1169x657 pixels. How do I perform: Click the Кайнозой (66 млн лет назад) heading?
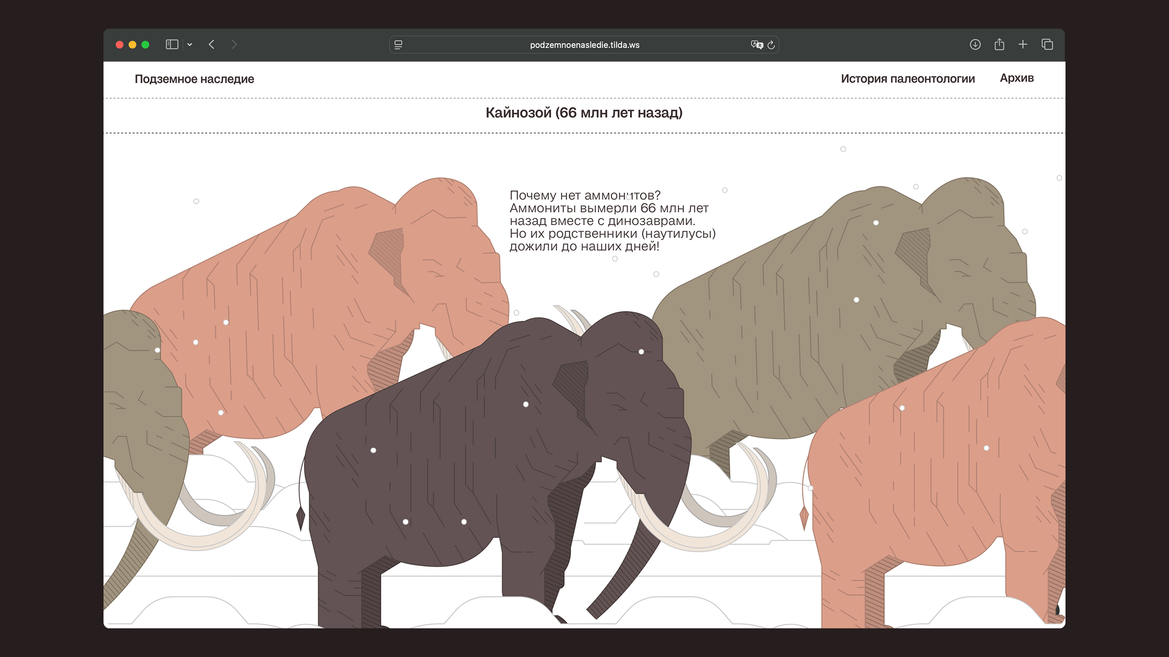584,112
